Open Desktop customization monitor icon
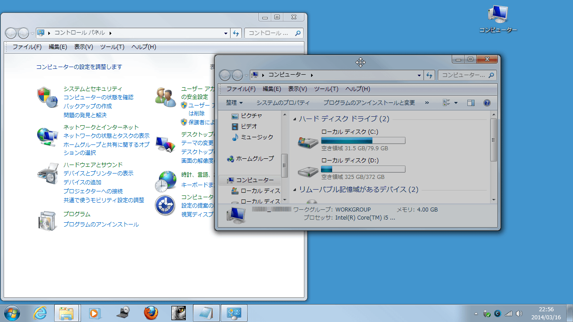 [x=165, y=144]
